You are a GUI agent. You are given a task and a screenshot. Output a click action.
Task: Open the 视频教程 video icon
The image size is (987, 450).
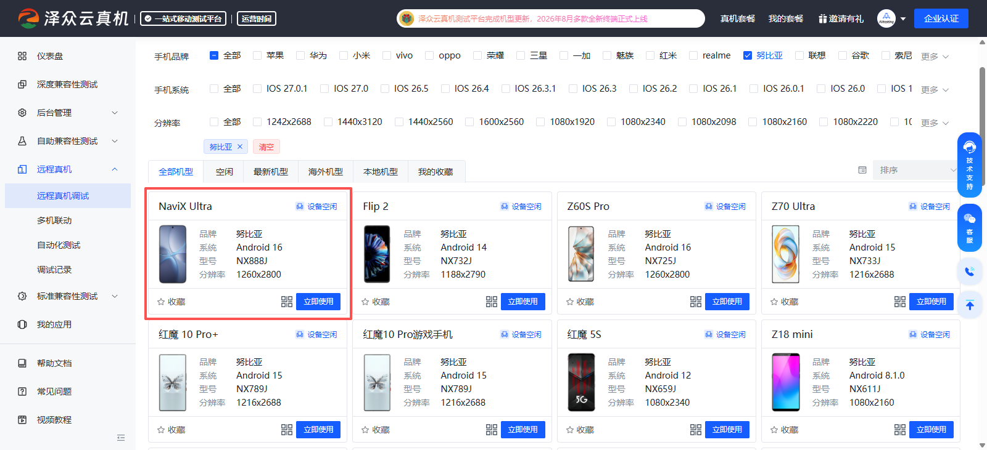click(x=22, y=420)
